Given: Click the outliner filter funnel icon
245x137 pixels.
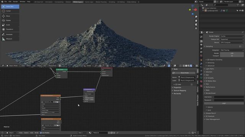Looking at the screenshot, I should point(238,5).
